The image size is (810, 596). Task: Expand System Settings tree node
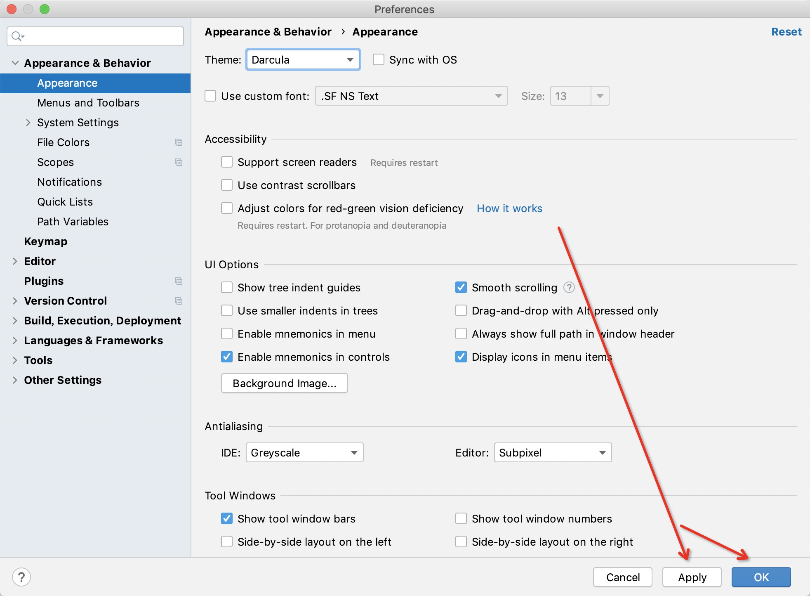(x=28, y=123)
